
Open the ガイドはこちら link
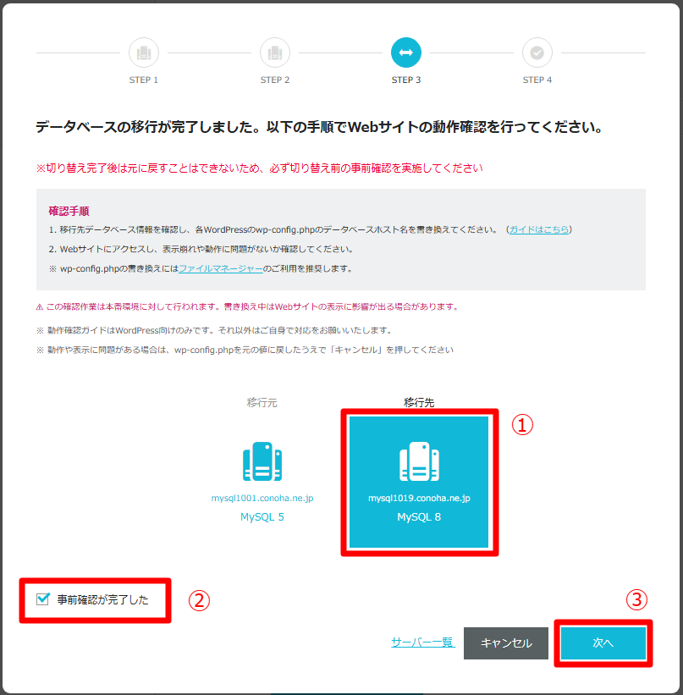[539, 229]
